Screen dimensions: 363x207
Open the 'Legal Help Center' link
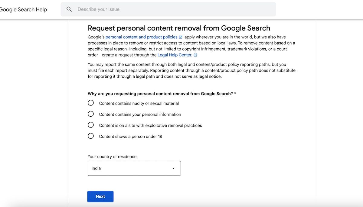click(x=175, y=55)
